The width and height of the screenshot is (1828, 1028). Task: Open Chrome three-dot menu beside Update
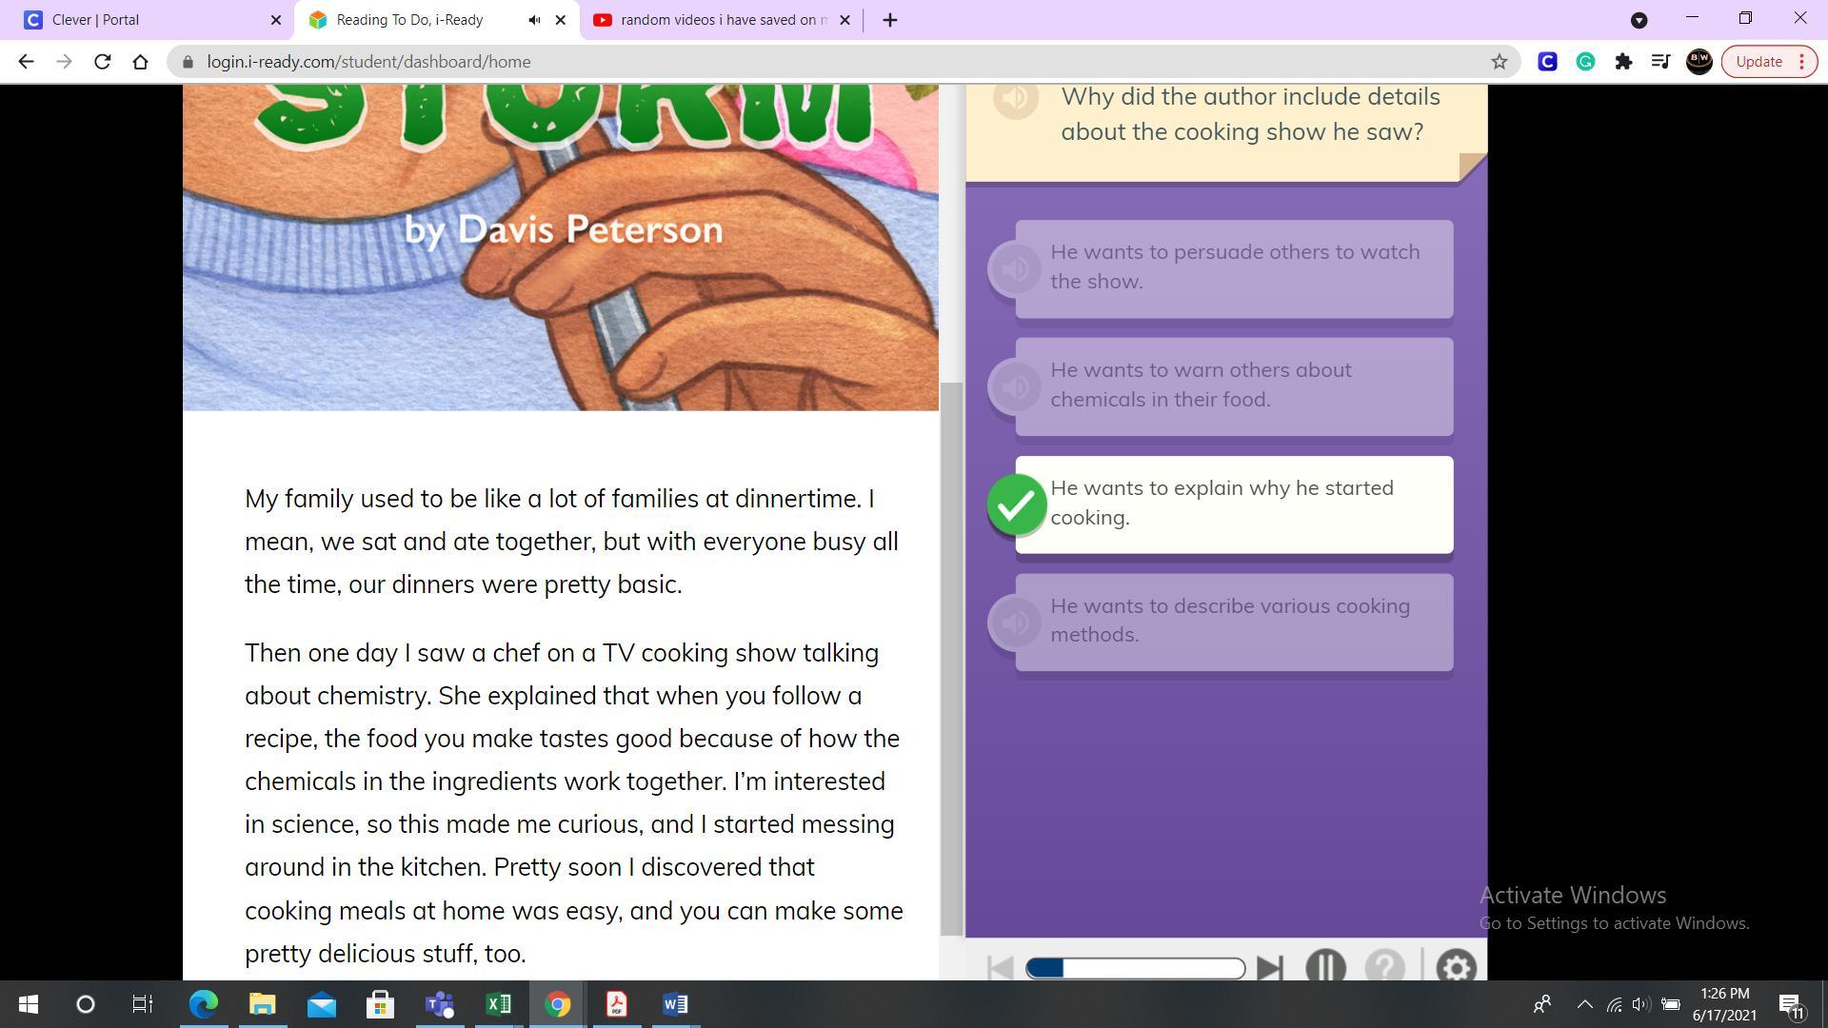(x=1801, y=62)
